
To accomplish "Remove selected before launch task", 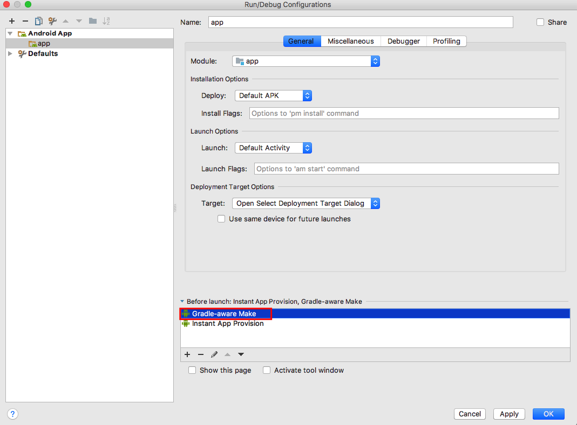I will coord(201,354).
